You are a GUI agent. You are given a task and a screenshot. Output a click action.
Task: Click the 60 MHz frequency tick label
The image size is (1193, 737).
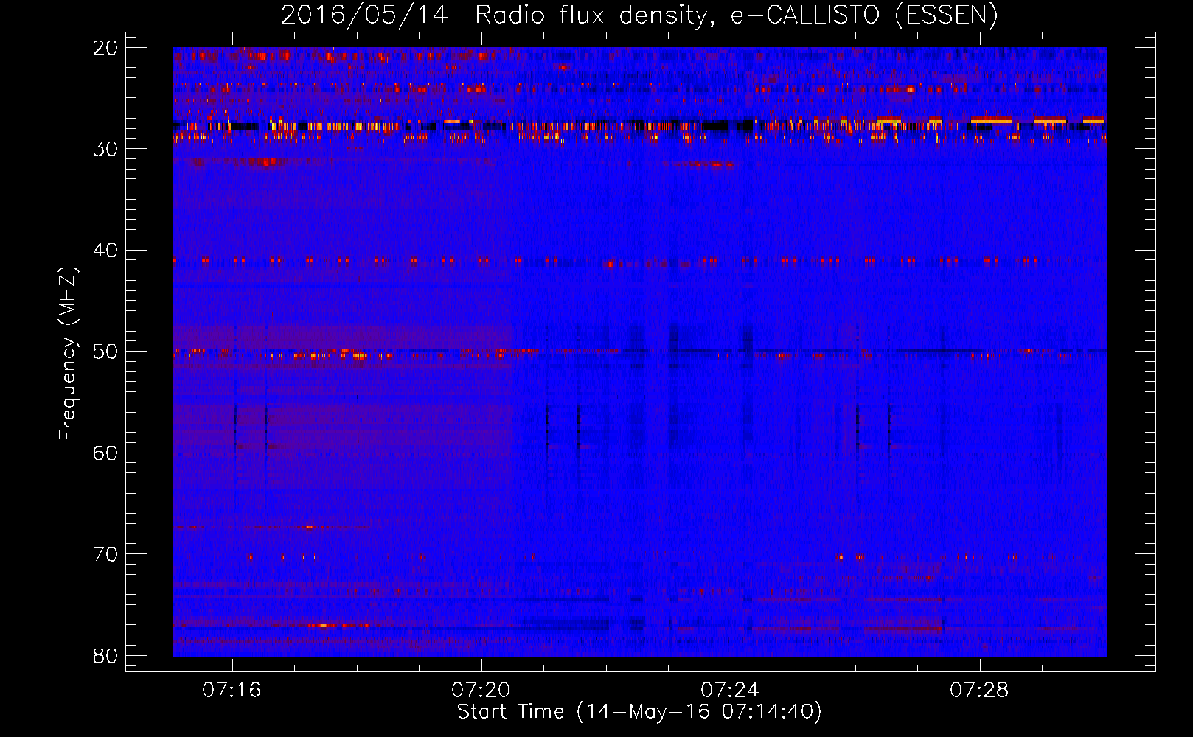click(105, 453)
